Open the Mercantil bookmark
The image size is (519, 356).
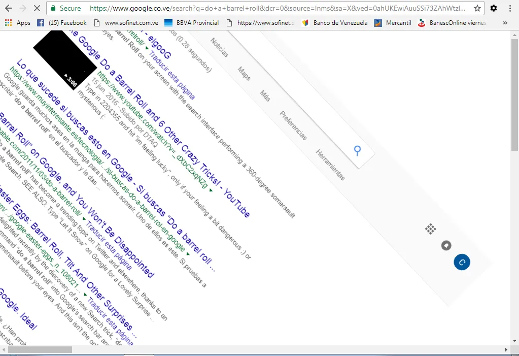pyautogui.click(x=393, y=22)
